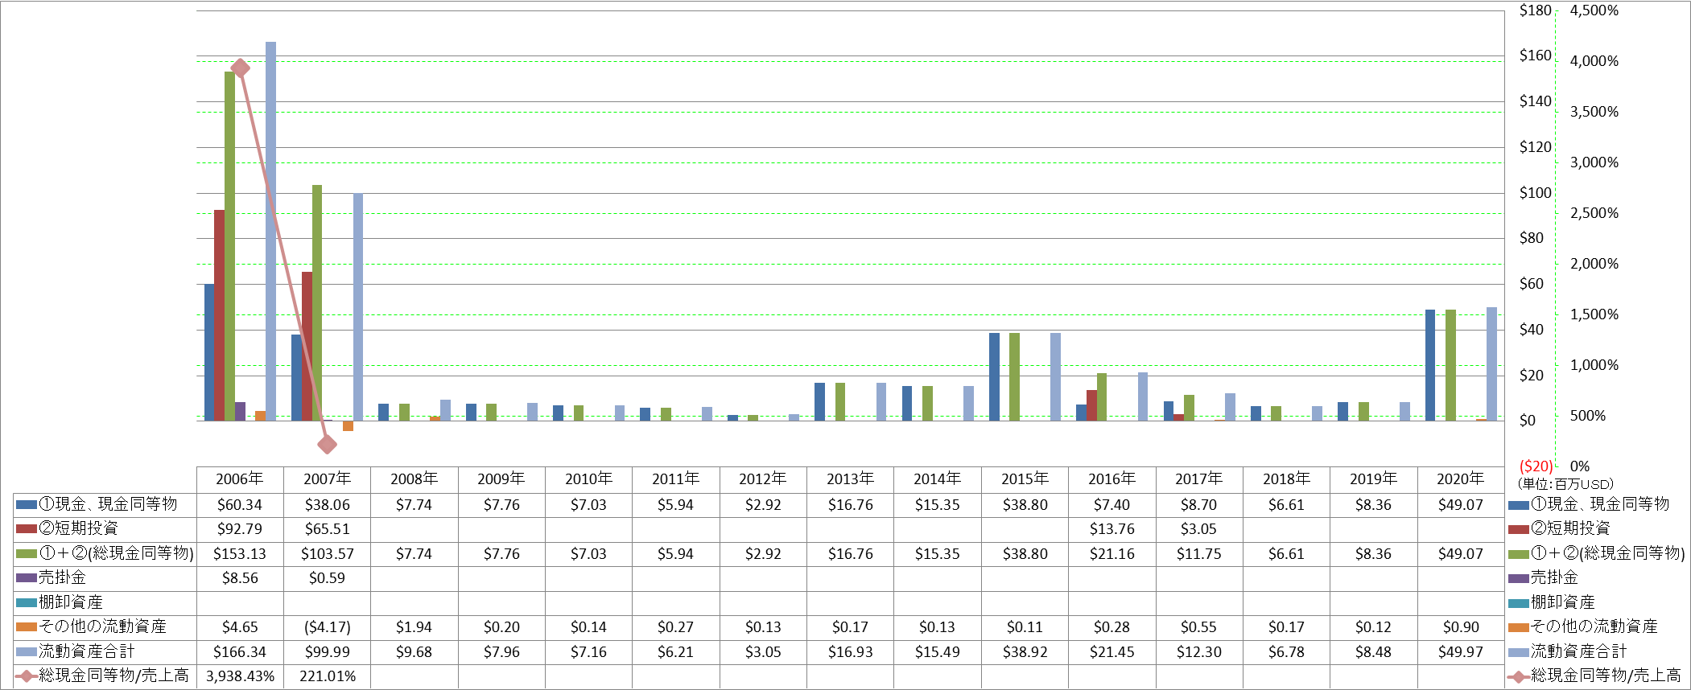The image size is (1691, 690).
Task: Click the $0.59 cell
Action: [327, 578]
